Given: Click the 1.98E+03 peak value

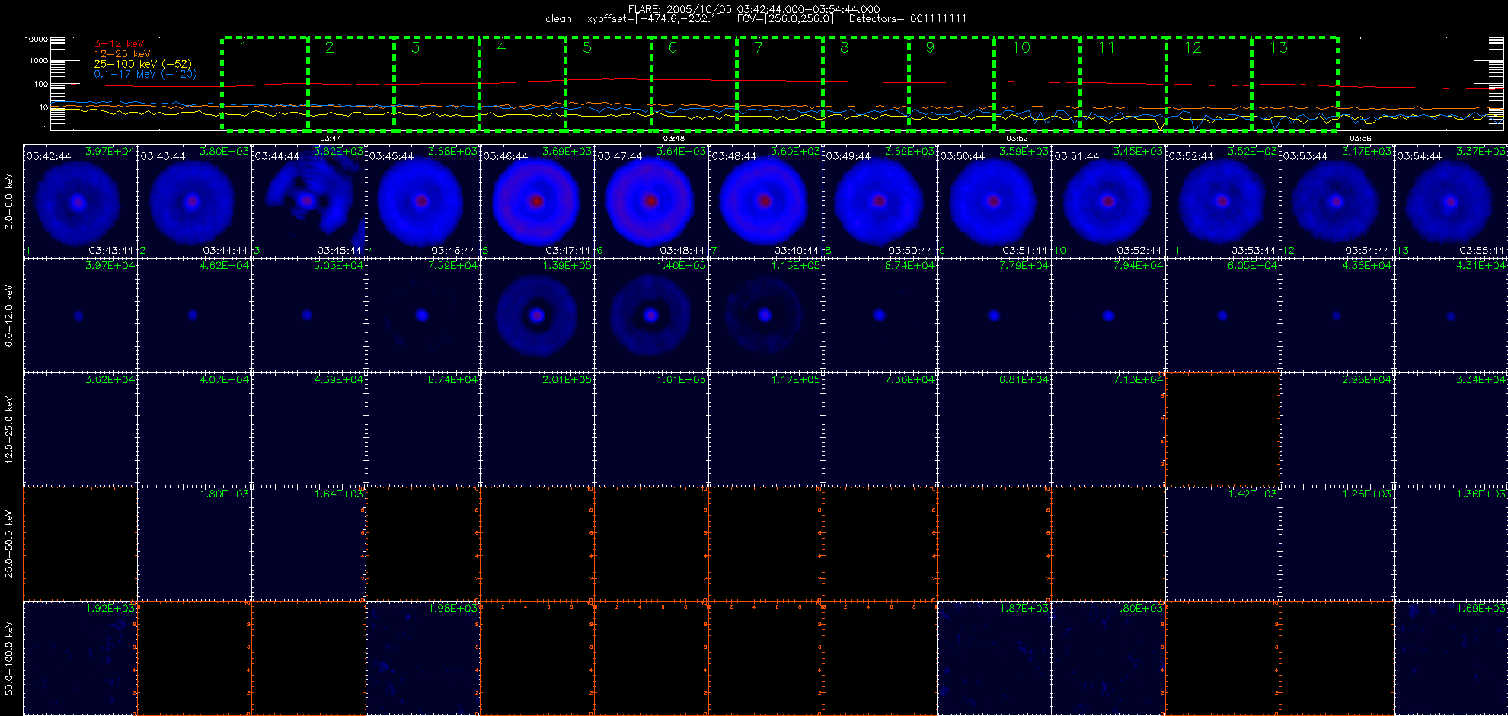Looking at the screenshot, I should 452,608.
